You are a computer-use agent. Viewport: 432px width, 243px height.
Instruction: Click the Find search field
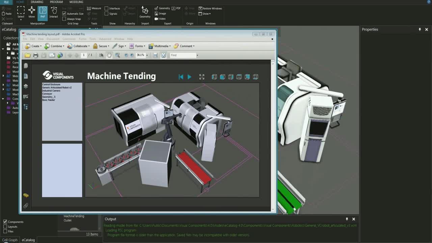(x=183, y=55)
